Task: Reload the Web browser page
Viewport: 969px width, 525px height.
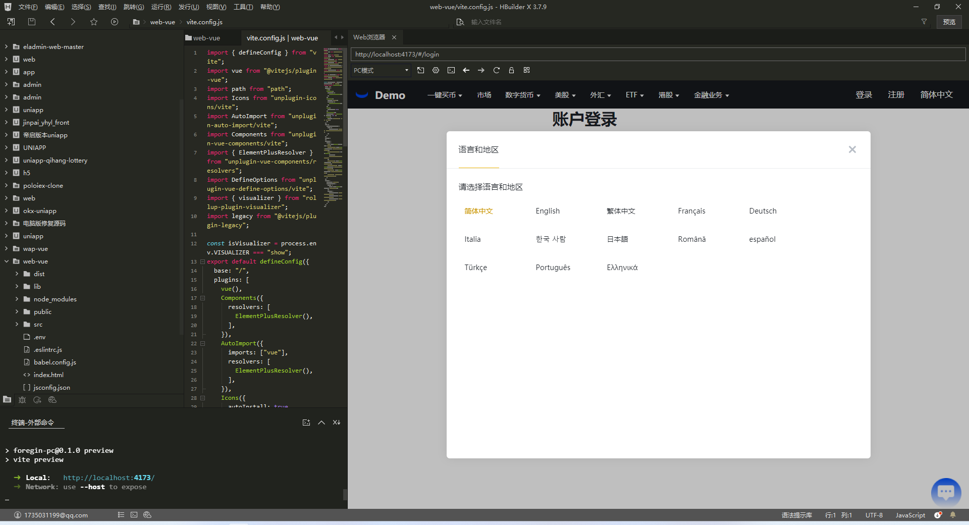Action: [497, 70]
